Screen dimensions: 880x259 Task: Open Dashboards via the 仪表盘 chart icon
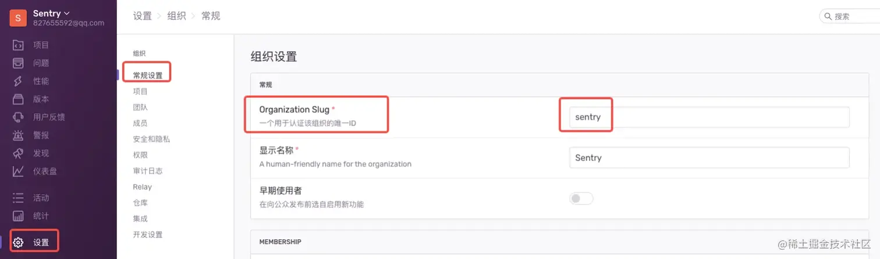(x=18, y=171)
